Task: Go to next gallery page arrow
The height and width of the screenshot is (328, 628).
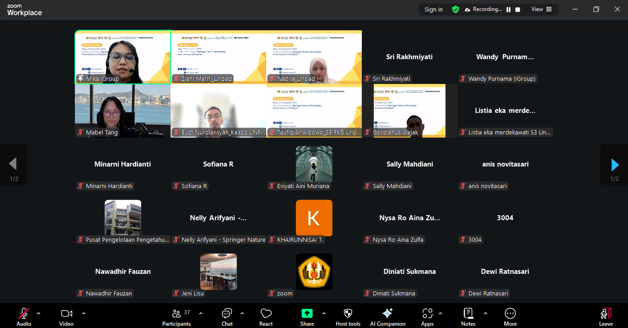Action: click(615, 164)
